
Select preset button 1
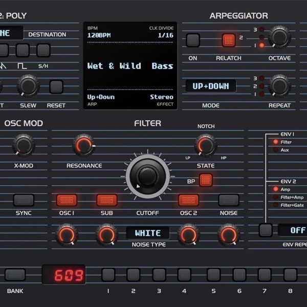(108, 275)
